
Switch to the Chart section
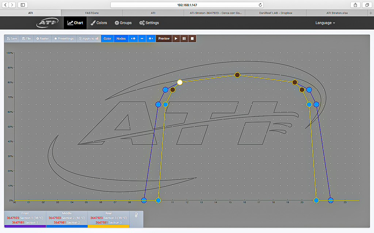[x=75, y=23]
